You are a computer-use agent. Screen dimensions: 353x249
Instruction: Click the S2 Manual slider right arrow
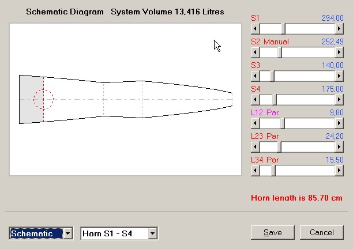point(339,52)
